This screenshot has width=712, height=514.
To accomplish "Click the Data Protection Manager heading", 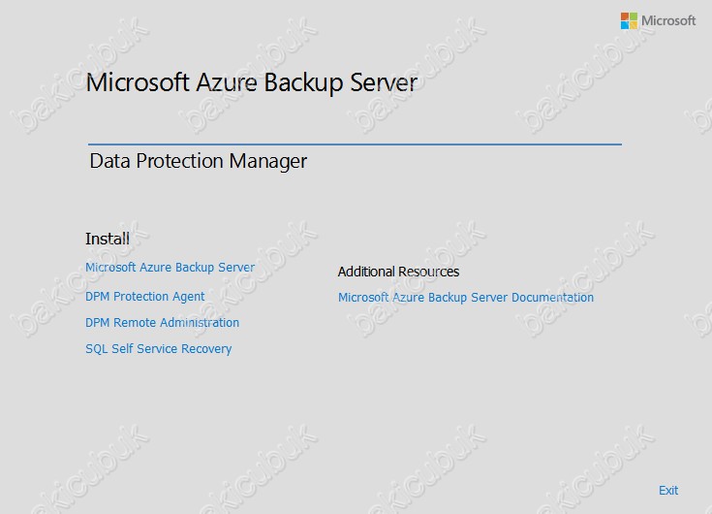I will 198,161.
